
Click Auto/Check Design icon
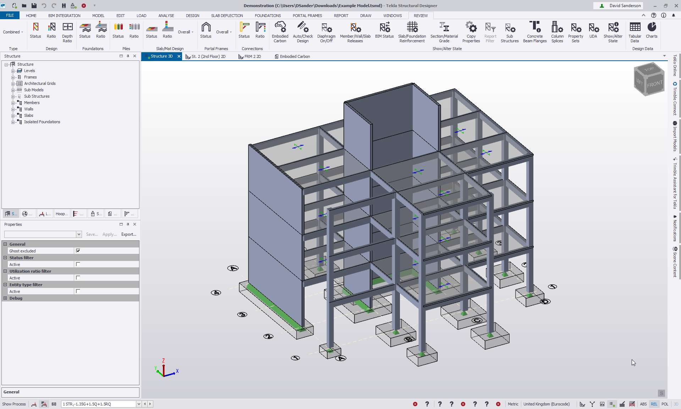tap(303, 32)
